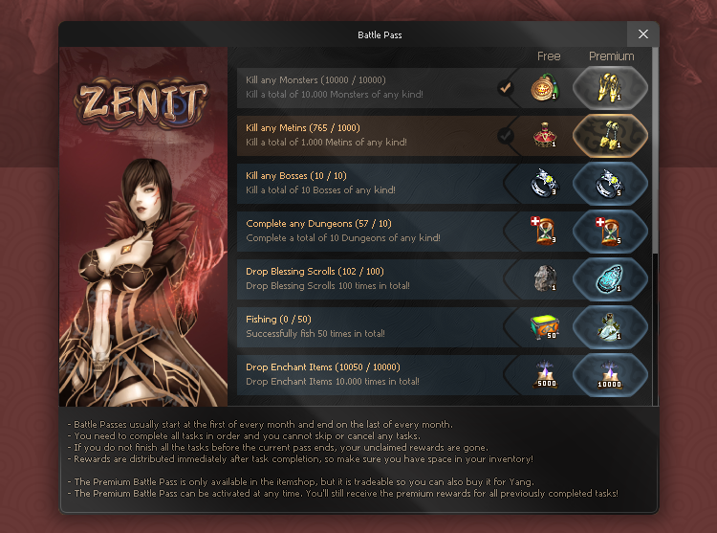Image resolution: width=717 pixels, height=533 pixels.
Task: Select the premium white bottle Fishing reward
Action: 610,326
